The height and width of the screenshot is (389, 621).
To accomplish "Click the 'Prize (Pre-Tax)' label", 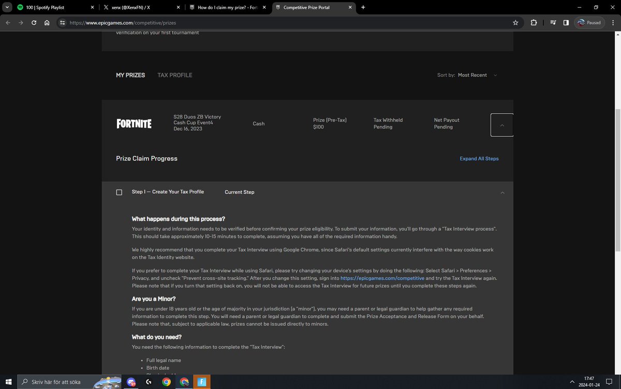I will tap(330, 120).
